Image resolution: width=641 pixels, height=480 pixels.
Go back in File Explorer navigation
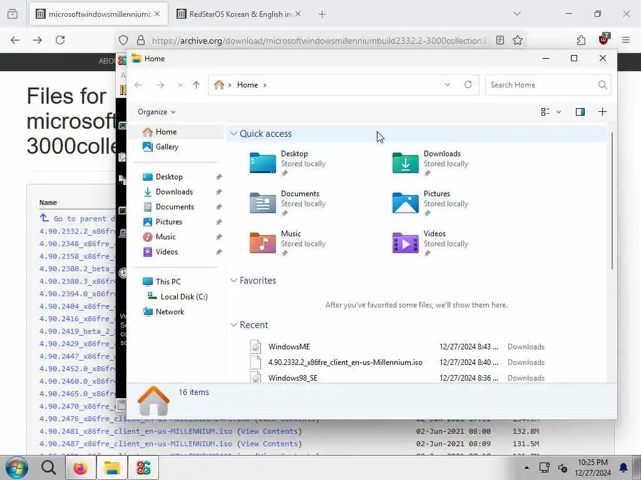pyautogui.click(x=138, y=85)
